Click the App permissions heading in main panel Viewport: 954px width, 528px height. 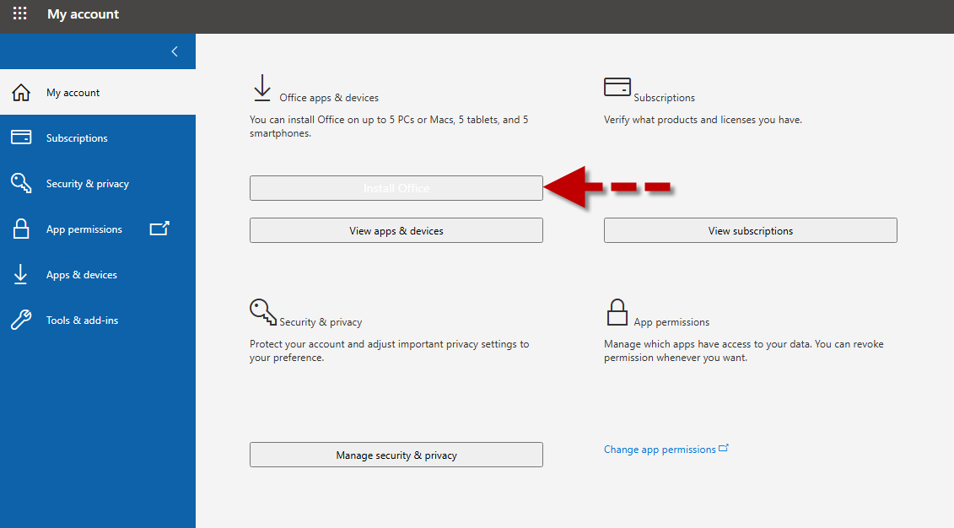[671, 322]
